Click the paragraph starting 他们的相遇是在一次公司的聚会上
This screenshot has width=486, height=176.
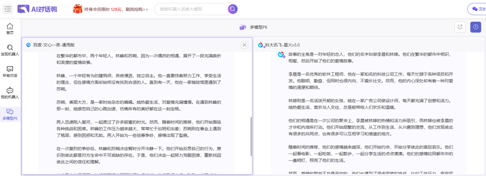tap(371, 127)
